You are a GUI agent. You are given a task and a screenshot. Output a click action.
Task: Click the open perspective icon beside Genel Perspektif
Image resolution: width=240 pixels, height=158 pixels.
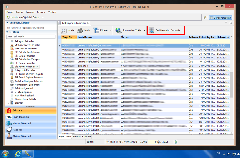[205, 18]
